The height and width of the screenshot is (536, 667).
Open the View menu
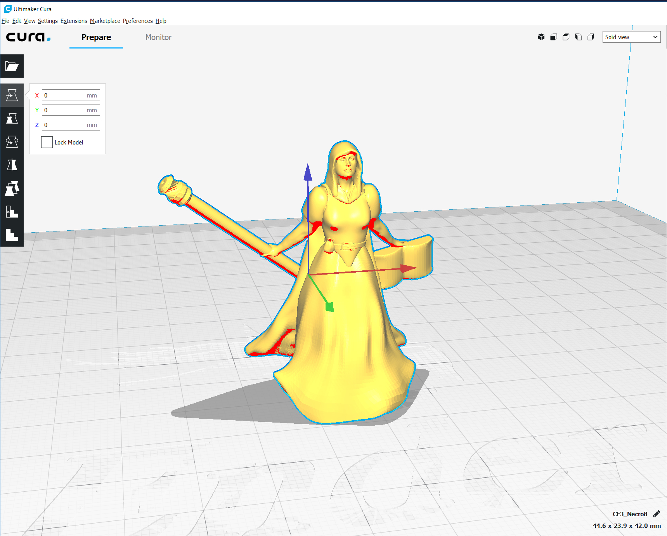[29, 21]
